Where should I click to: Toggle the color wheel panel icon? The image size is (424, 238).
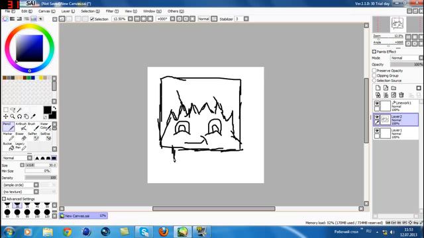click(x=5, y=19)
